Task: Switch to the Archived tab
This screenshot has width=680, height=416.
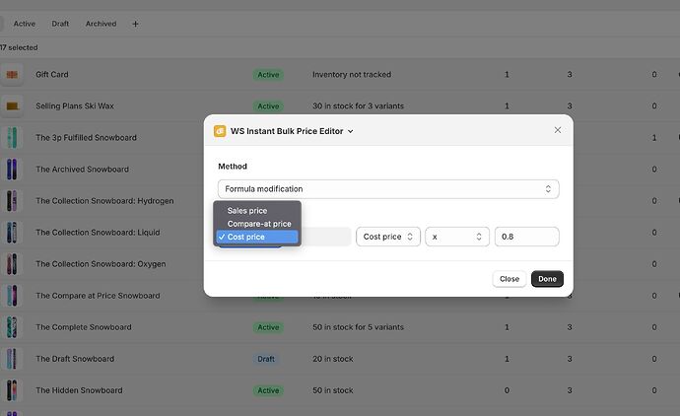Action: (101, 24)
